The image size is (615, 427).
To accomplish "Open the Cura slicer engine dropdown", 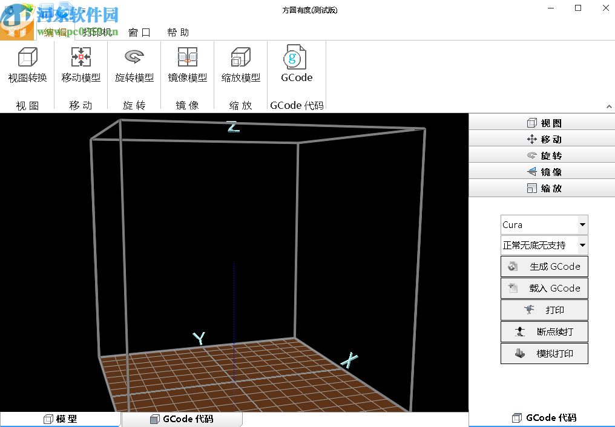I will tap(544, 224).
